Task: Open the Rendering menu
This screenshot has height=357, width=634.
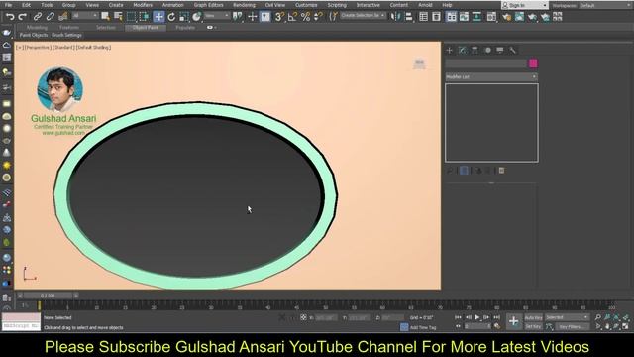Action: tap(244, 5)
